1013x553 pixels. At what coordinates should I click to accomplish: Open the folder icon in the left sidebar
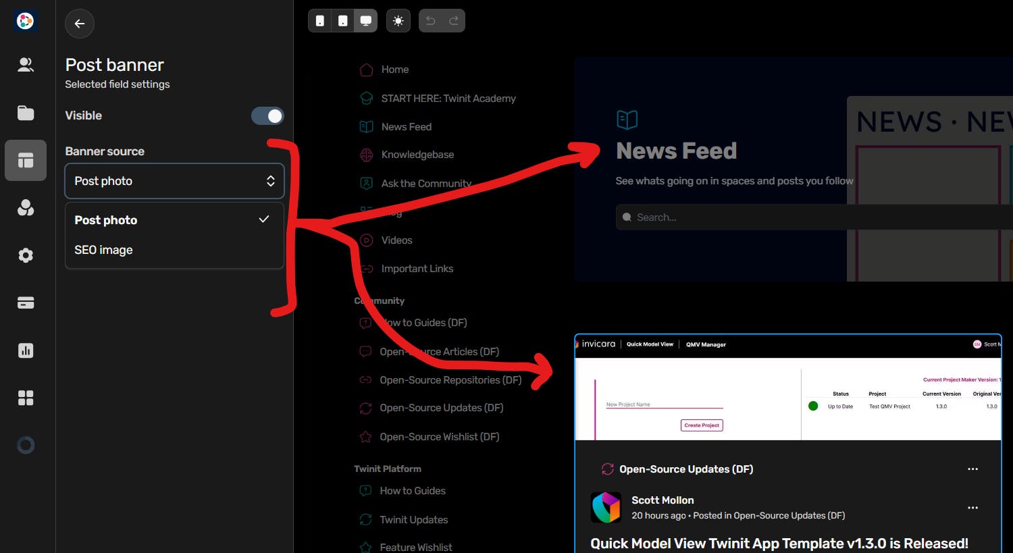pyautogui.click(x=26, y=113)
